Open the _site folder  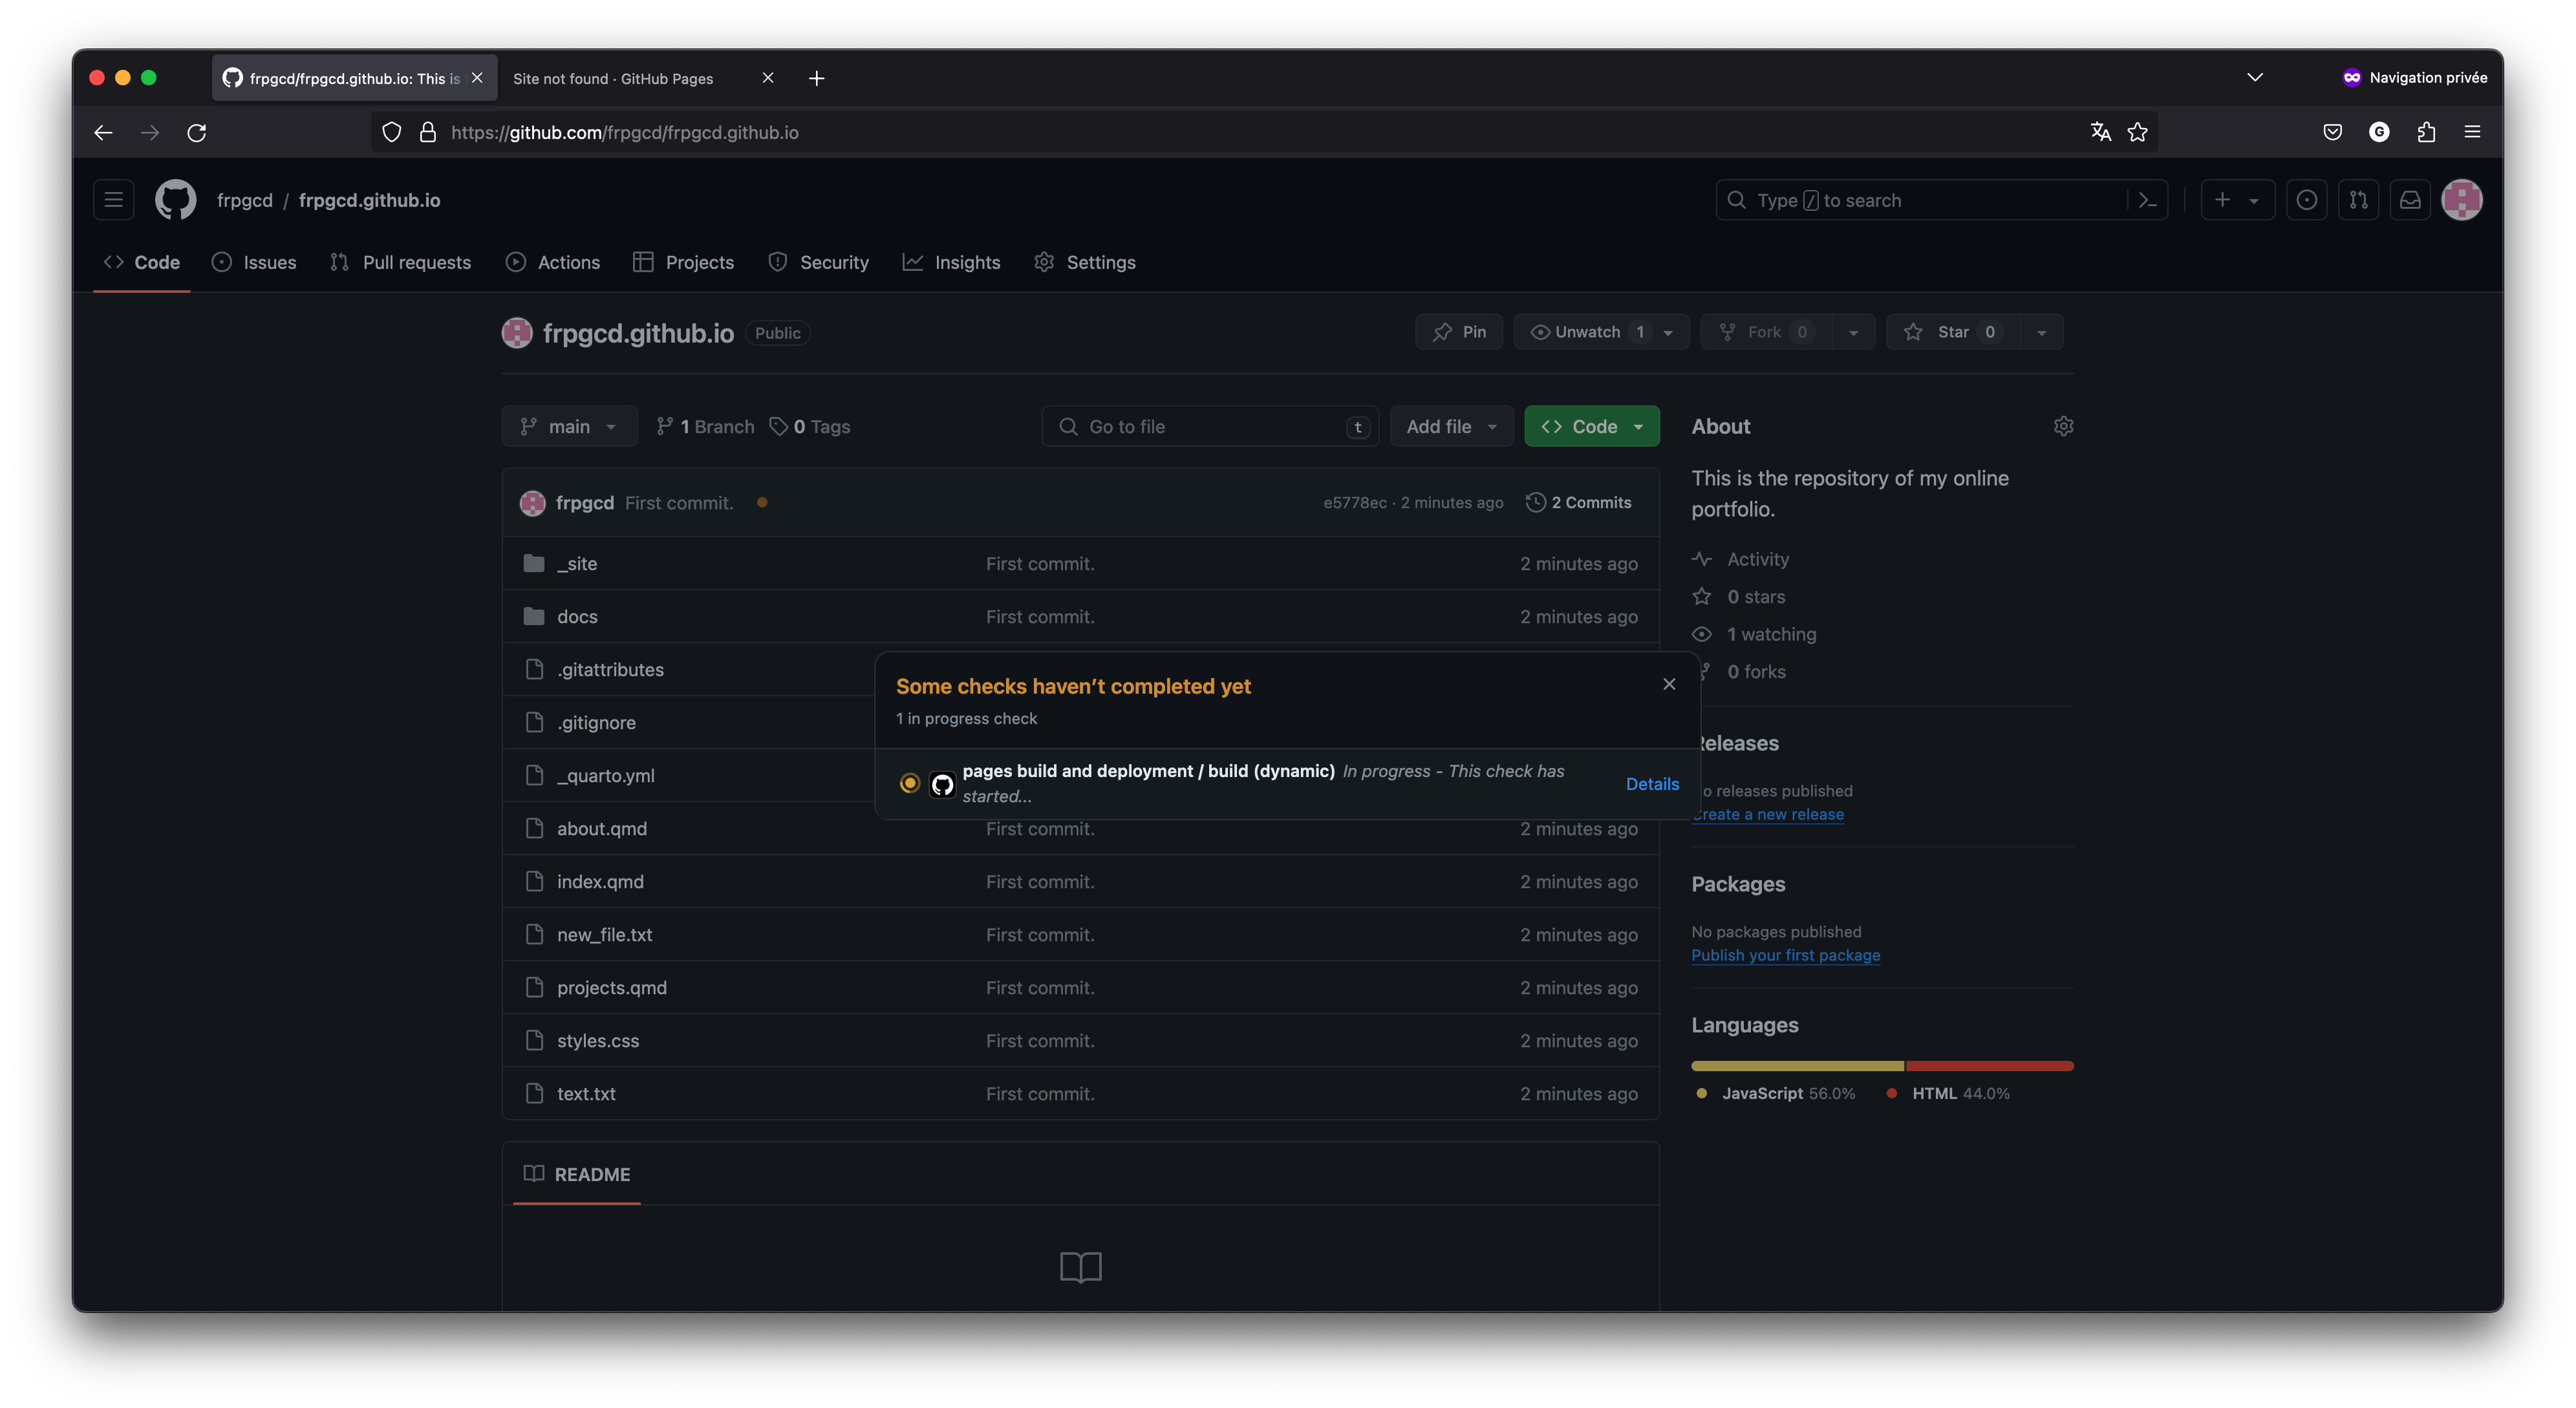577,564
